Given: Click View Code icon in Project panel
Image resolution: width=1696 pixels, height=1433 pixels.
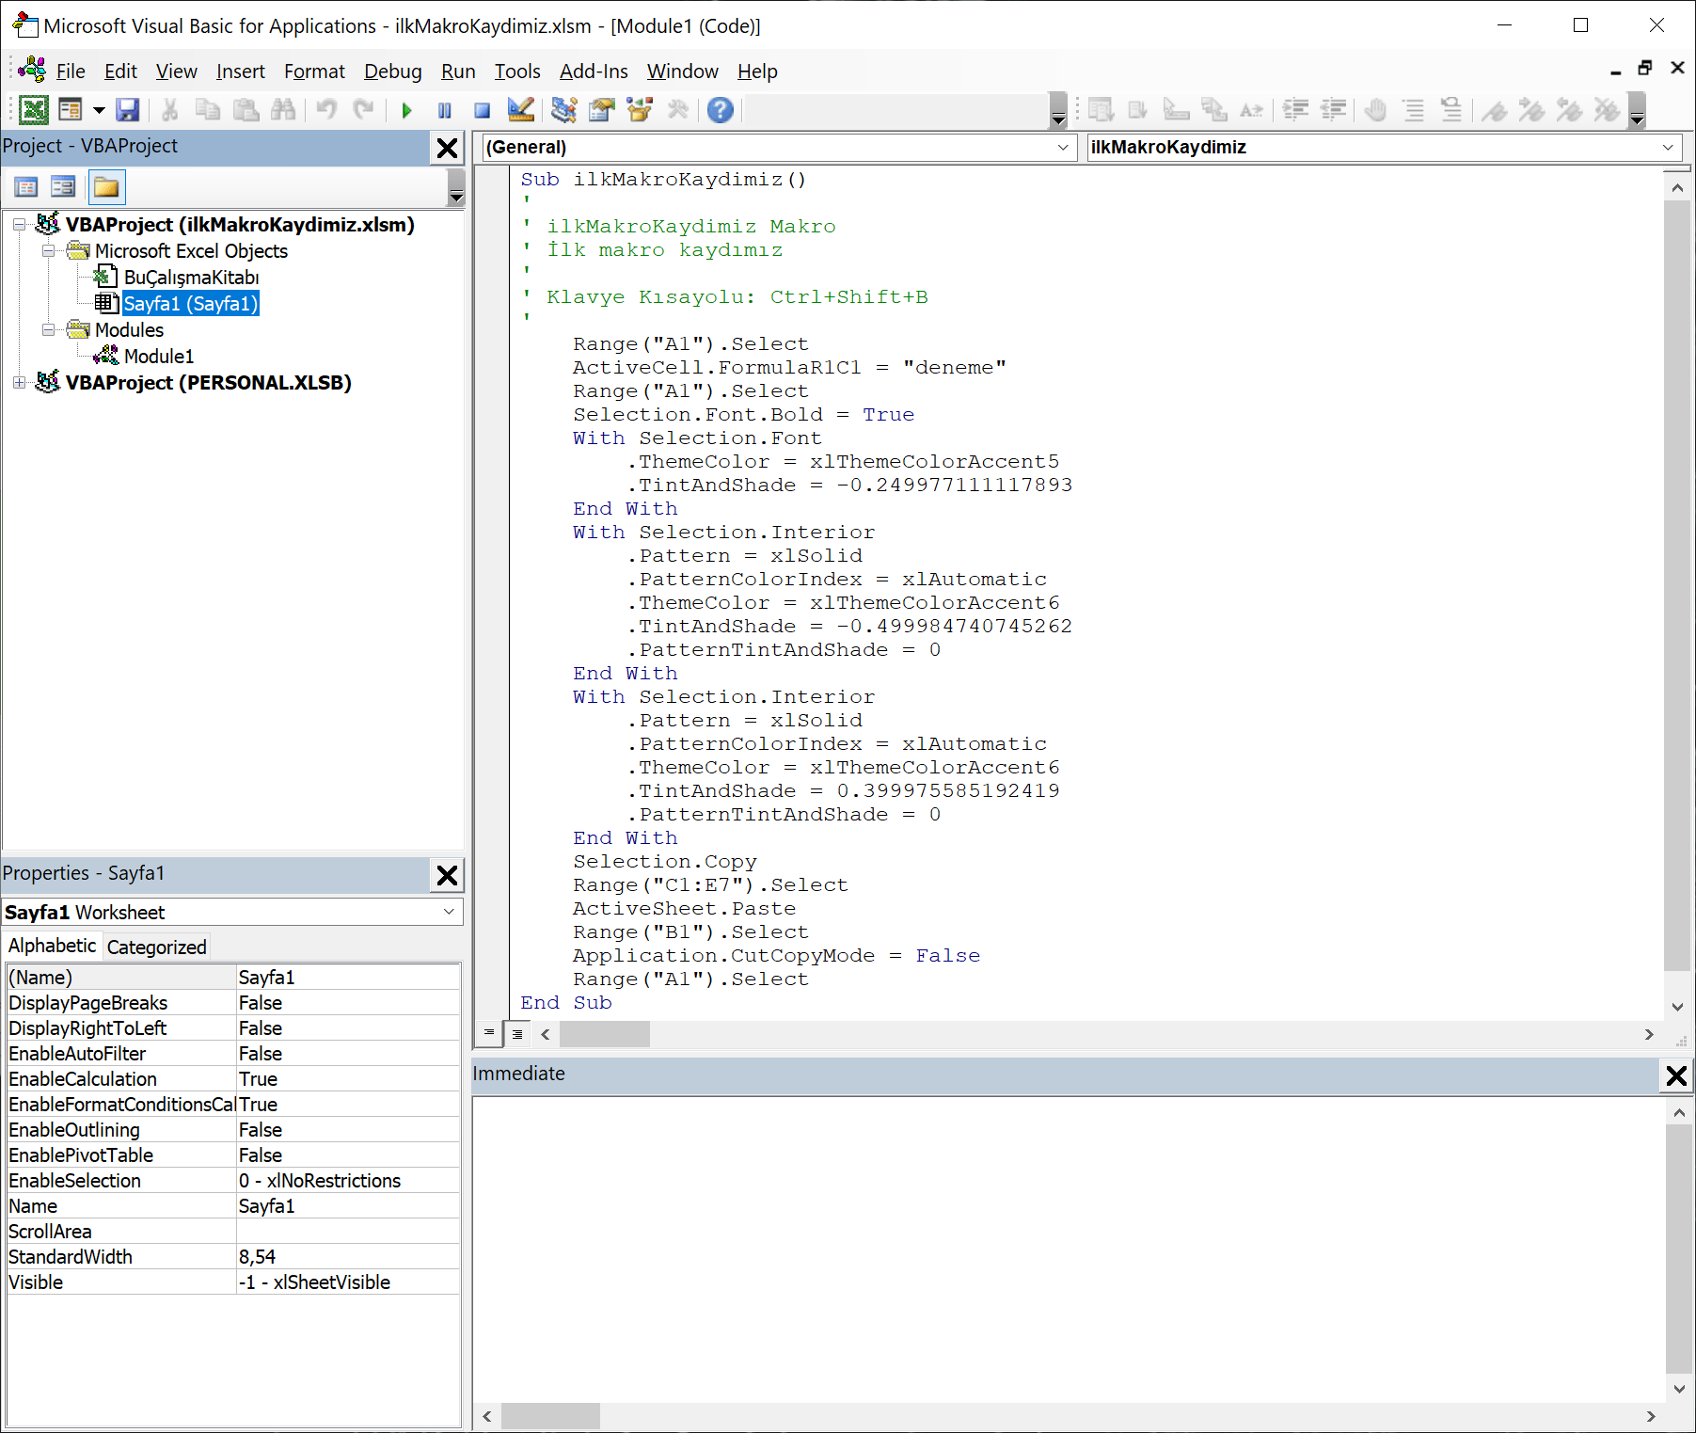Looking at the screenshot, I should point(26,187).
